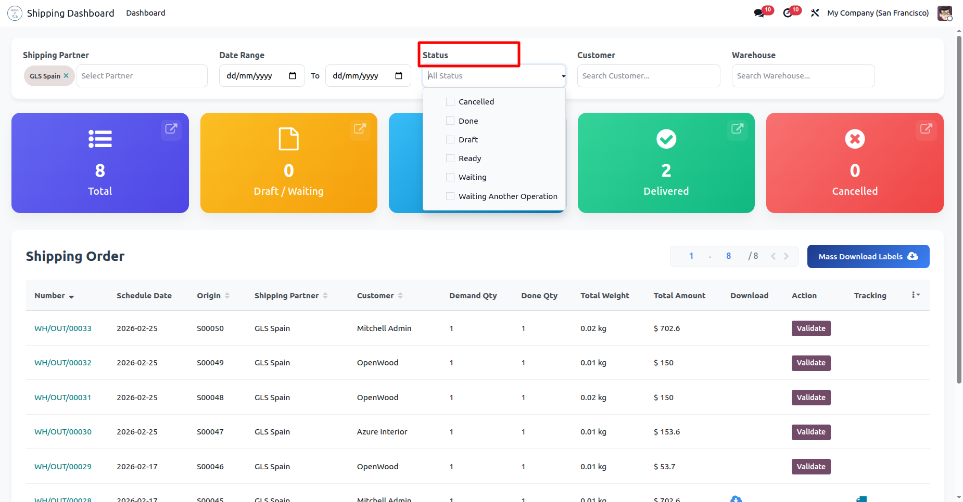The image size is (963, 502).
Task: Enable the Waiting Another Operation checkbox
Action: pos(450,196)
